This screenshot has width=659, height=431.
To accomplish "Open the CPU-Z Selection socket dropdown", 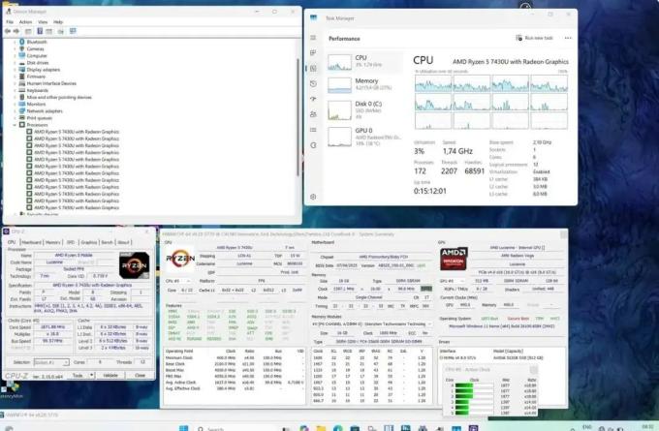I will 50,362.
